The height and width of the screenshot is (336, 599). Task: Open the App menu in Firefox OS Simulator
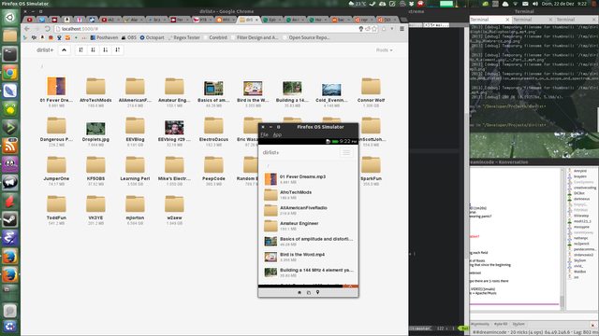[277, 134]
